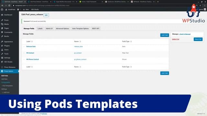Click the lower Add Field button
The image size is (207, 116).
pos(165,73)
